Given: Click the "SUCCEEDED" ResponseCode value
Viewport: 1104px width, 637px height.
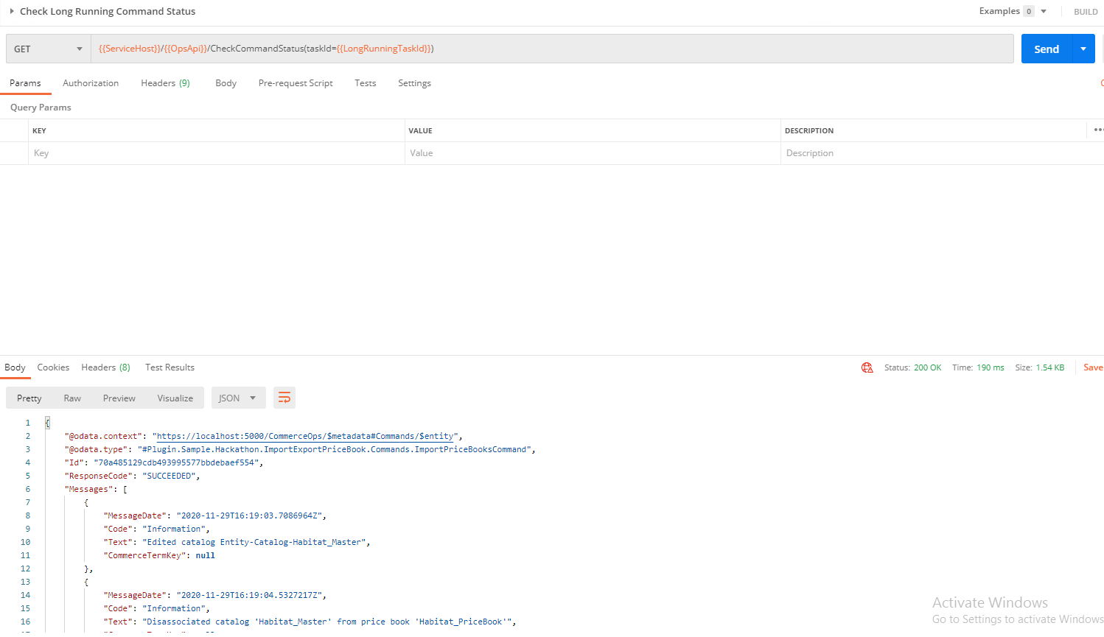Looking at the screenshot, I should pos(169,476).
